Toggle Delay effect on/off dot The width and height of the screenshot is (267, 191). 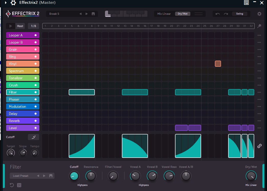tap(36, 114)
